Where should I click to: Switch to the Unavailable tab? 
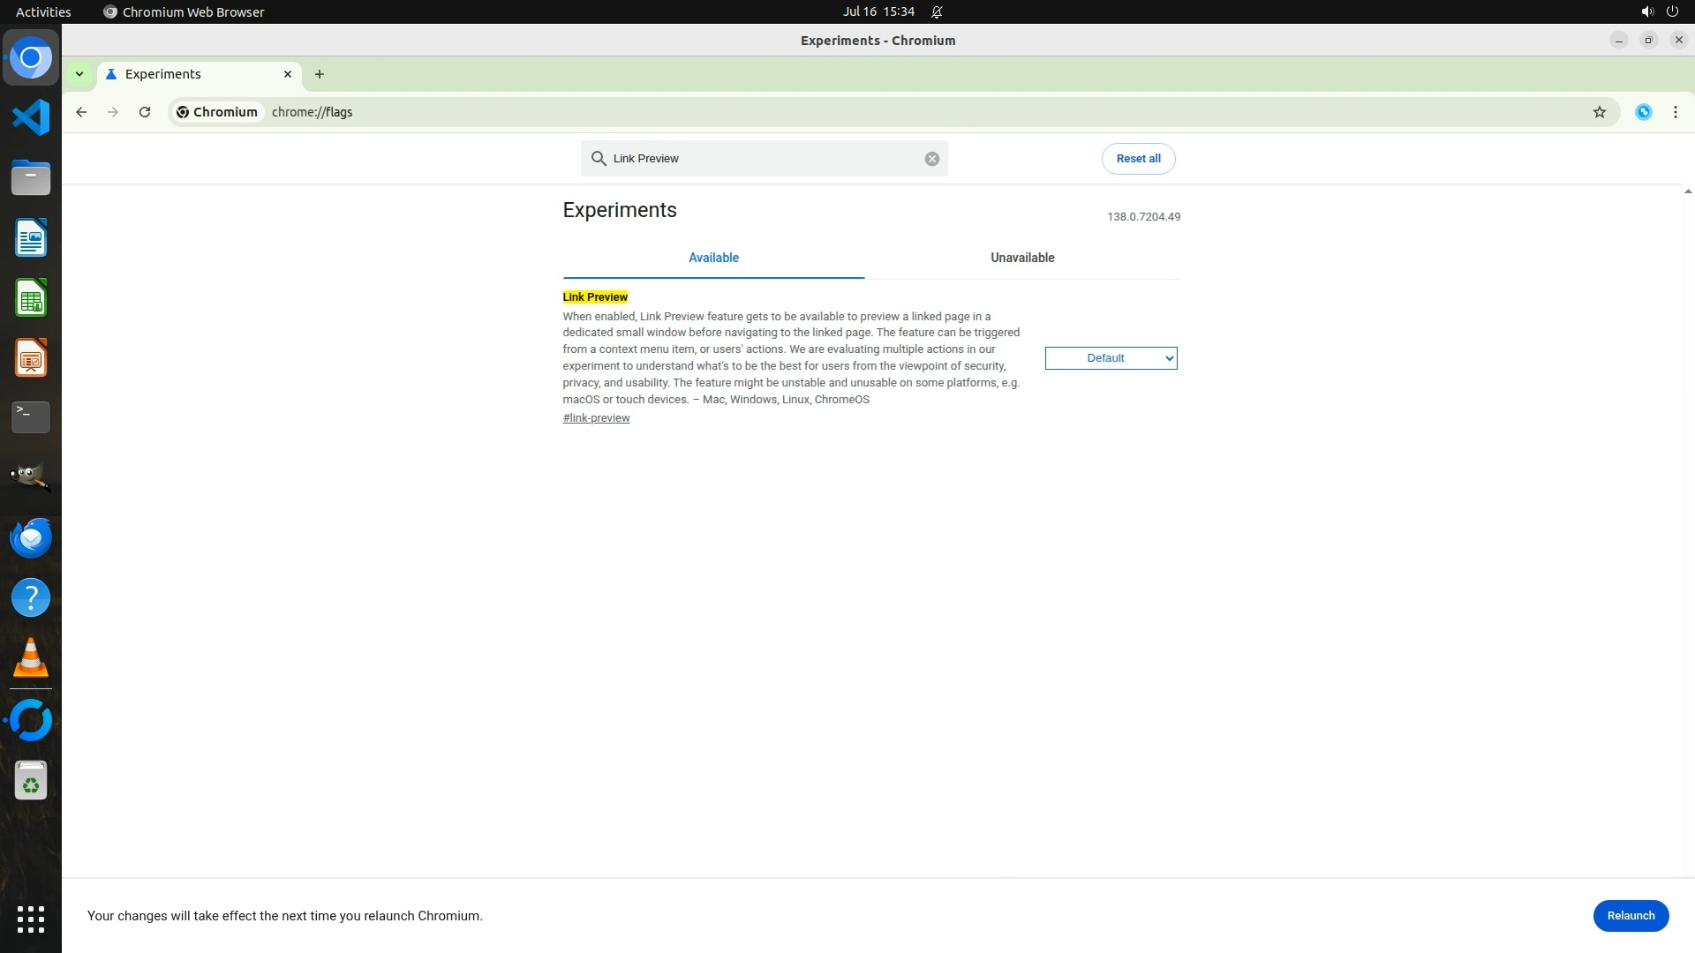point(1021,258)
